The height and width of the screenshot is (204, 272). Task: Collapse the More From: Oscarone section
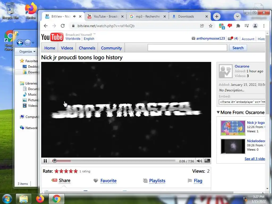pos(218,112)
